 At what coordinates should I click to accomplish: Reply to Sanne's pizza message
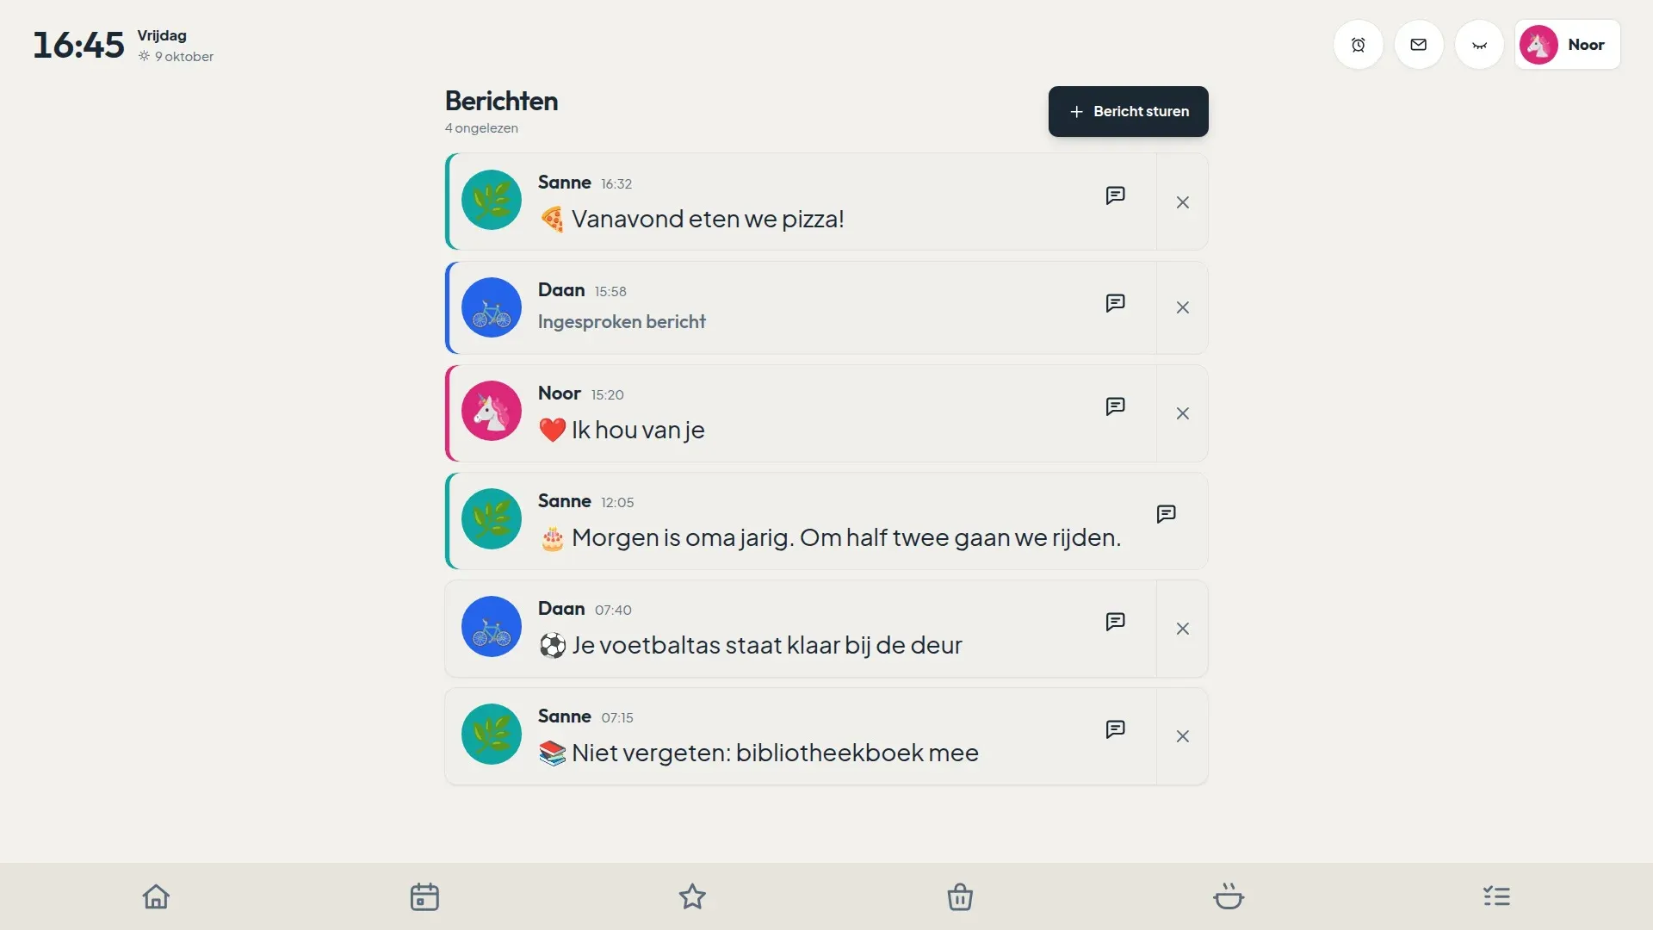point(1115,195)
